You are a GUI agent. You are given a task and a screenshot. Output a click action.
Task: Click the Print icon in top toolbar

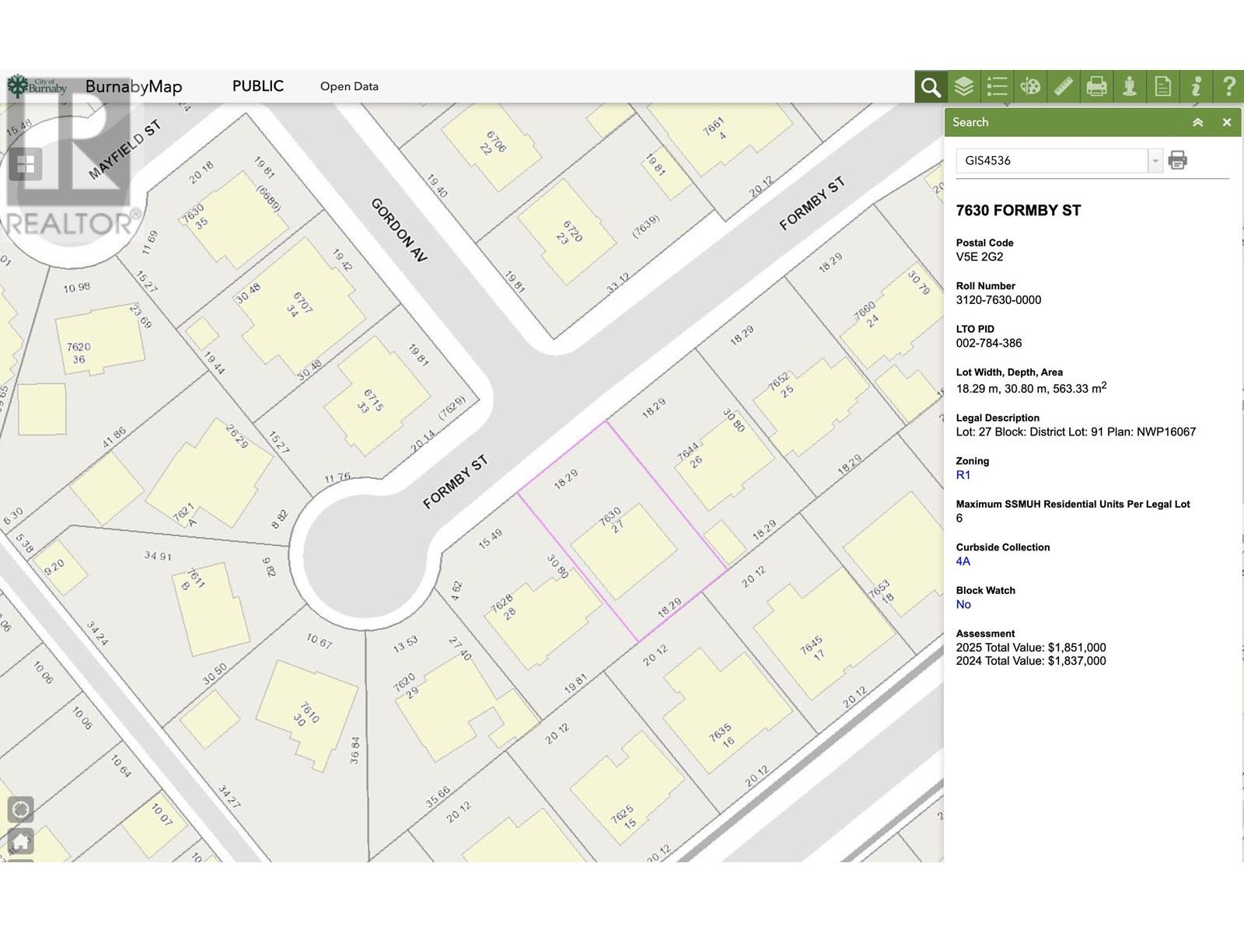point(1096,86)
